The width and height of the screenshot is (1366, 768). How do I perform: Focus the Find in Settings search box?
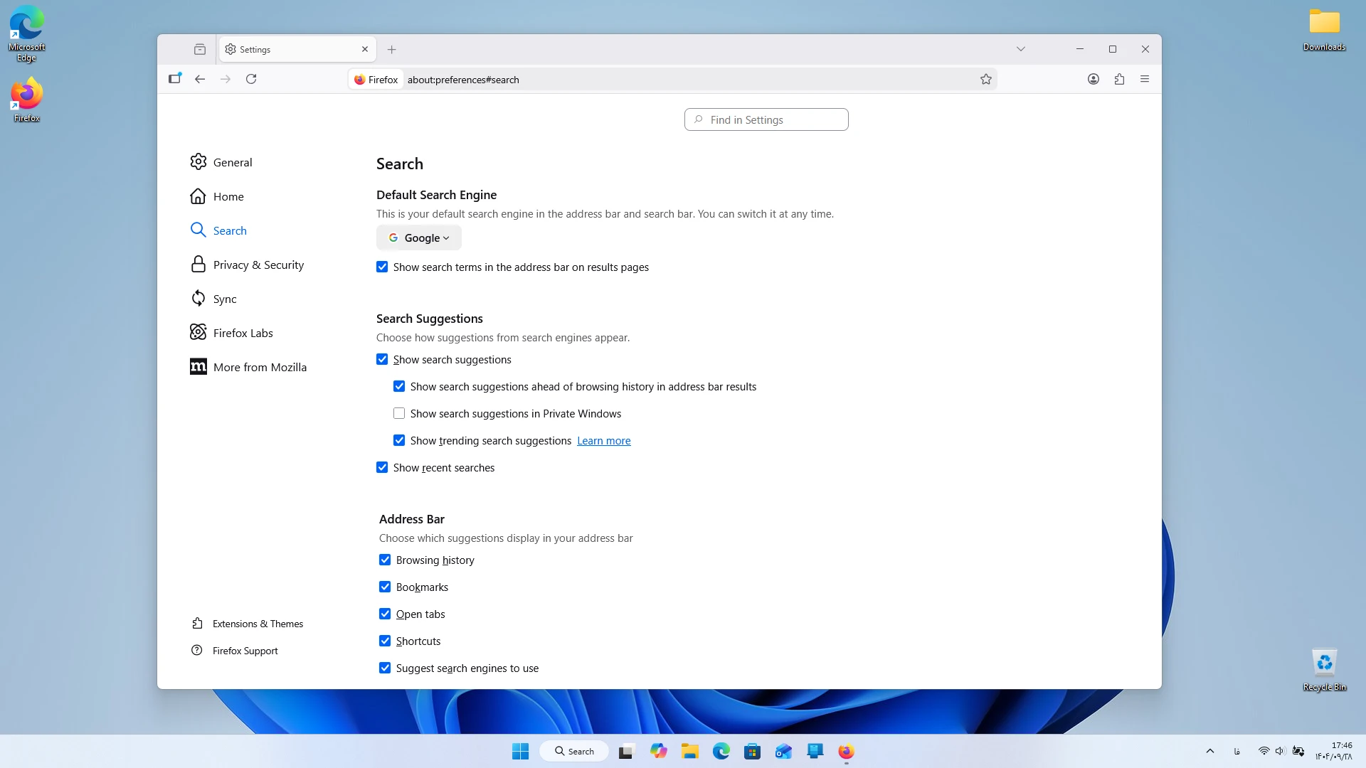[x=766, y=119]
